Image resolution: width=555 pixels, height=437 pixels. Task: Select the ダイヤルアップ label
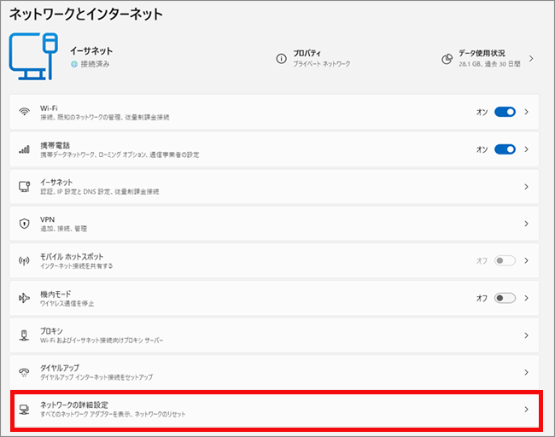tap(60, 368)
